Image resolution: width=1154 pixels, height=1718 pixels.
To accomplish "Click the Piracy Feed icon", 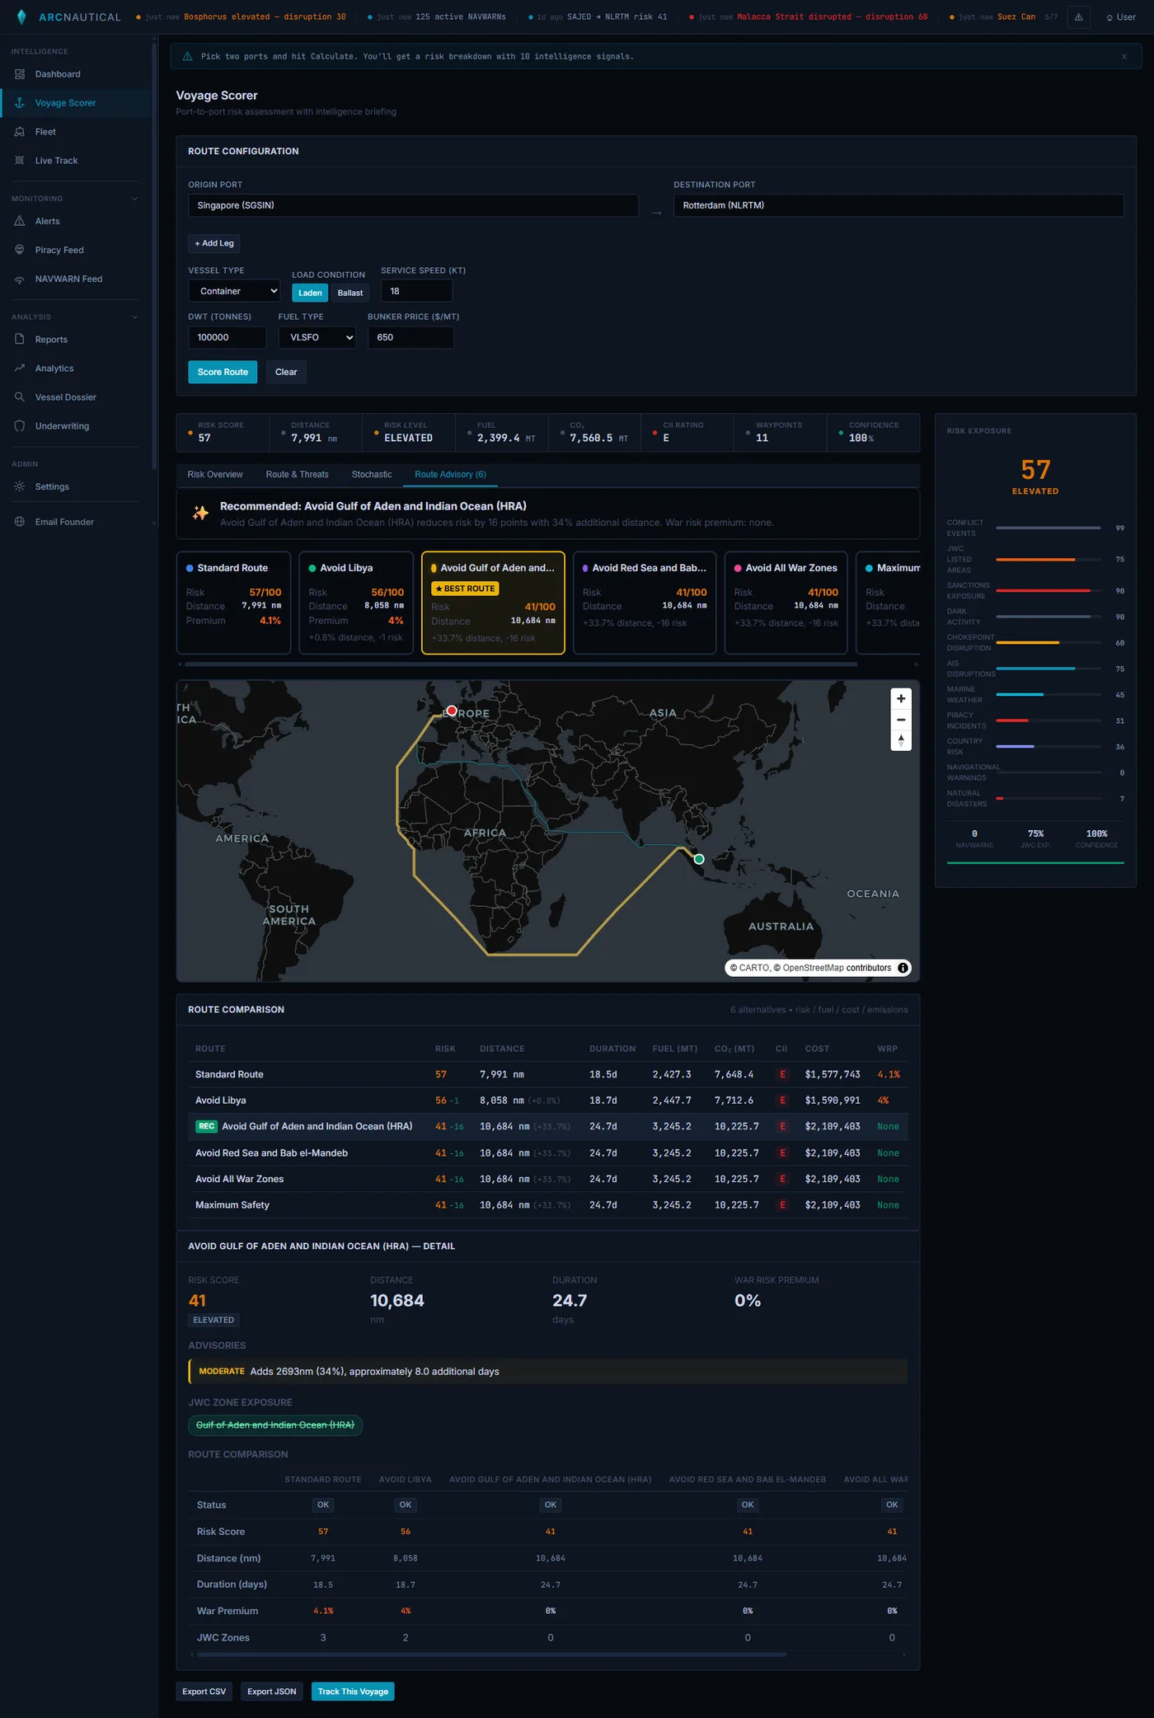I will tap(20, 250).
